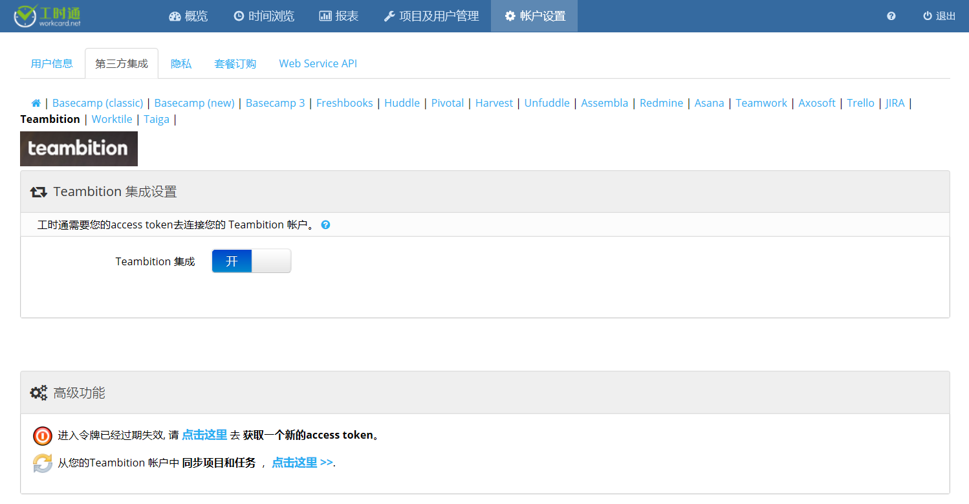The image size is (969, 504).
Task: Open the 时间浏览 menu
Action: pos(264,16)
